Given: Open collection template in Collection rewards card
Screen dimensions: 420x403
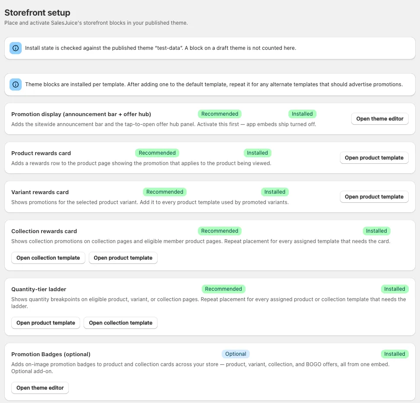Looking at the screenshot, I should coord(48,258).
